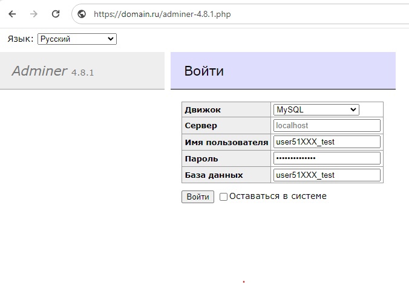409x283 pixels.
Task: Click the Сервер localhost field
Action: [x=327, y=126]
